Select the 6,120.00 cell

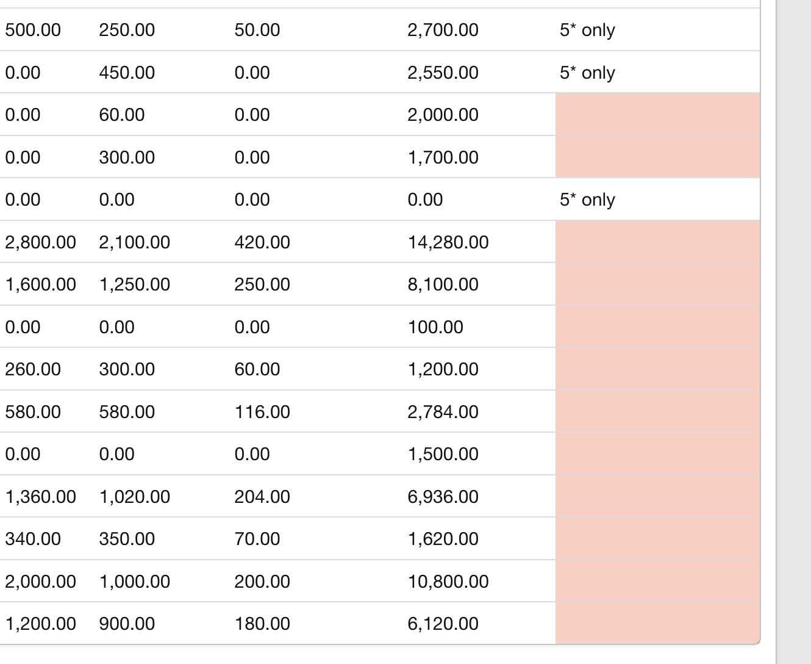443,624
